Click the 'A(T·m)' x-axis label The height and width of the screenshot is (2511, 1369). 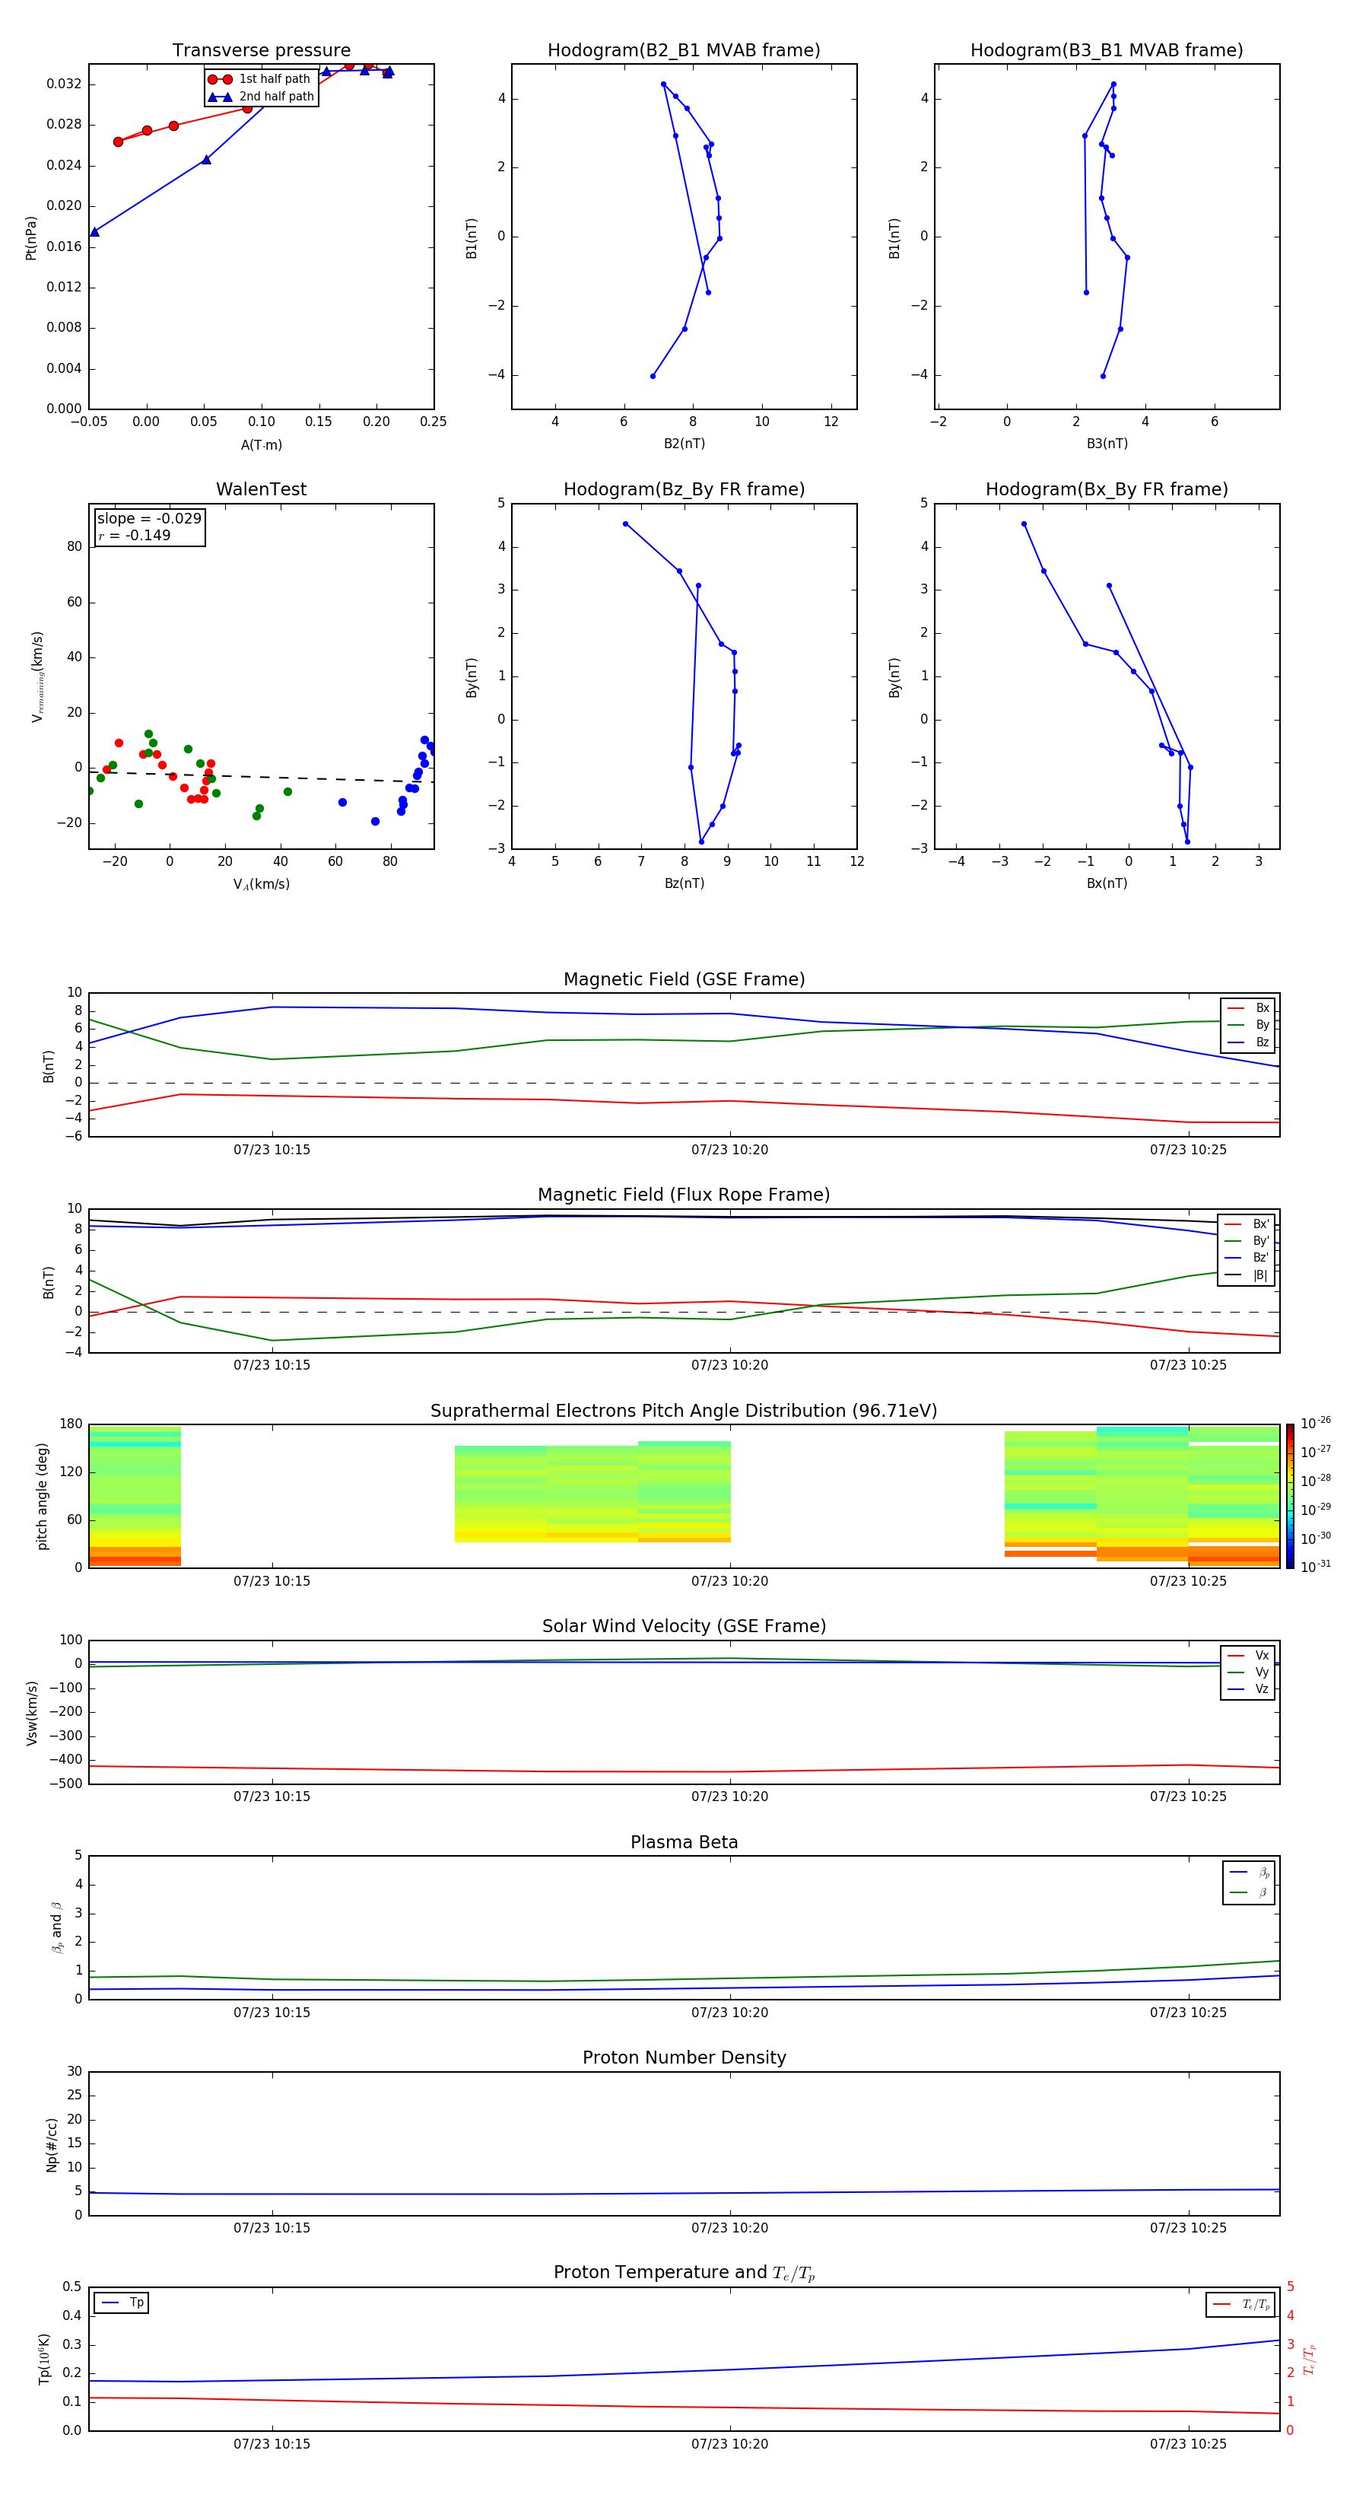(x=261, y=444)
